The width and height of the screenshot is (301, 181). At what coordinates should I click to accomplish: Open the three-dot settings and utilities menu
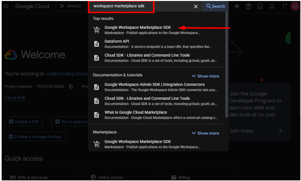[x=284, y=6]
